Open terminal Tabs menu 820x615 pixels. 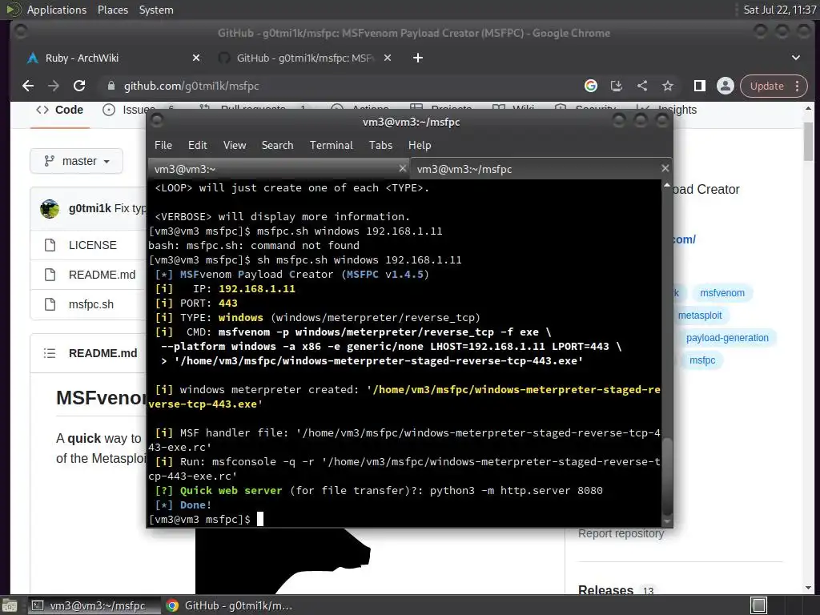click(380, 146)
